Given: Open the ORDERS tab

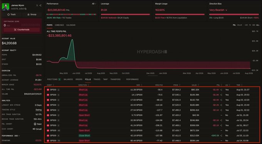Looking at the screenshot, I should point(79,79).
